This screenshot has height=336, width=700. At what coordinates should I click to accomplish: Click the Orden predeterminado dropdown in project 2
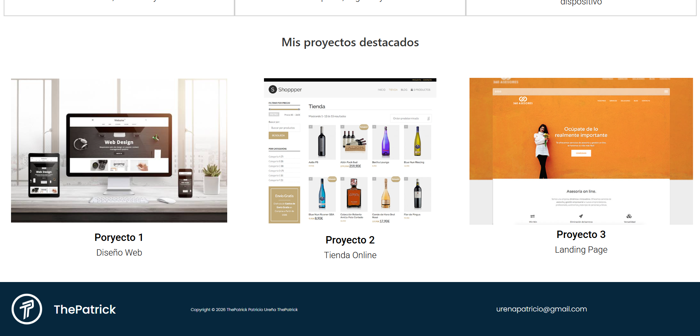pyautogui.click(x=411, y=118)
